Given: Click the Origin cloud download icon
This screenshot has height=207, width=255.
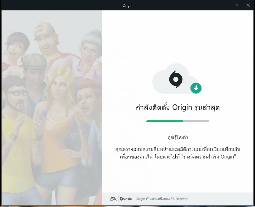Looking at the screenshot, I should [x=177, y=79].
